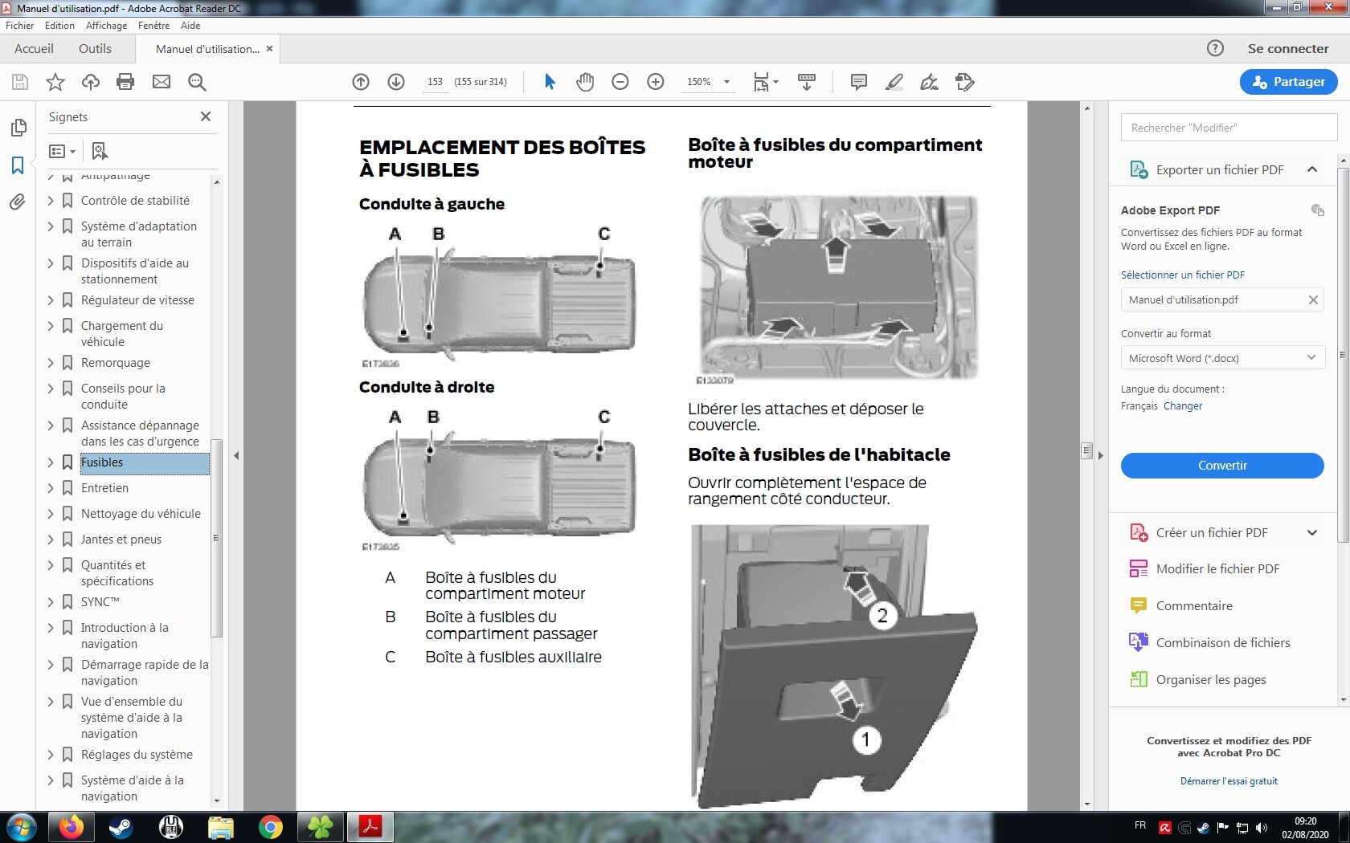Click the Stamp tool icon
This screenshot has width=1350, height=843.
coord(965,82)
